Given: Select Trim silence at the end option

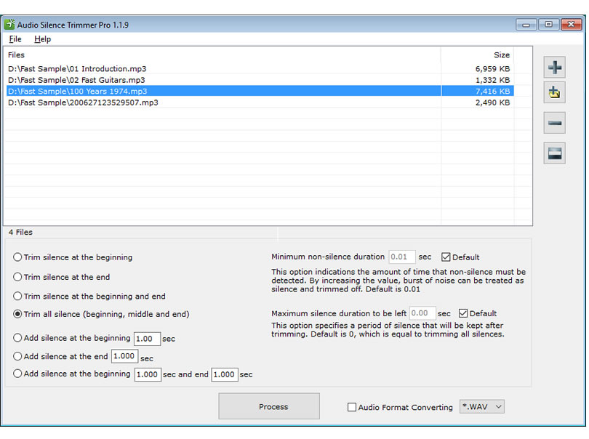Looking at the screenshot, I should pyautogui.click(x=17, y=277).
